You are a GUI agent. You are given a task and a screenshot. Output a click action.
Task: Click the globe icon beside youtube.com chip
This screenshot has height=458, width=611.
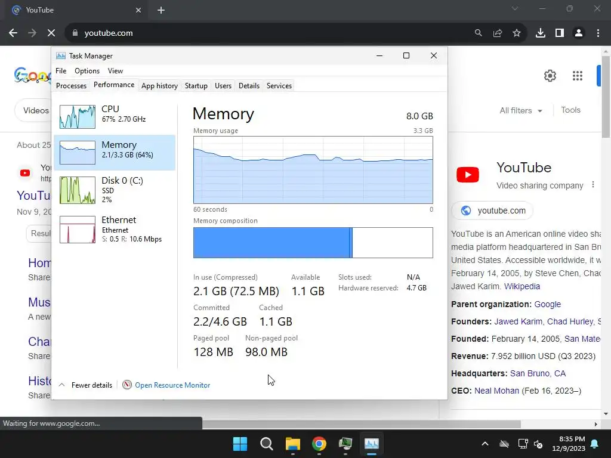pyautogui.click(x=465, y=211)
